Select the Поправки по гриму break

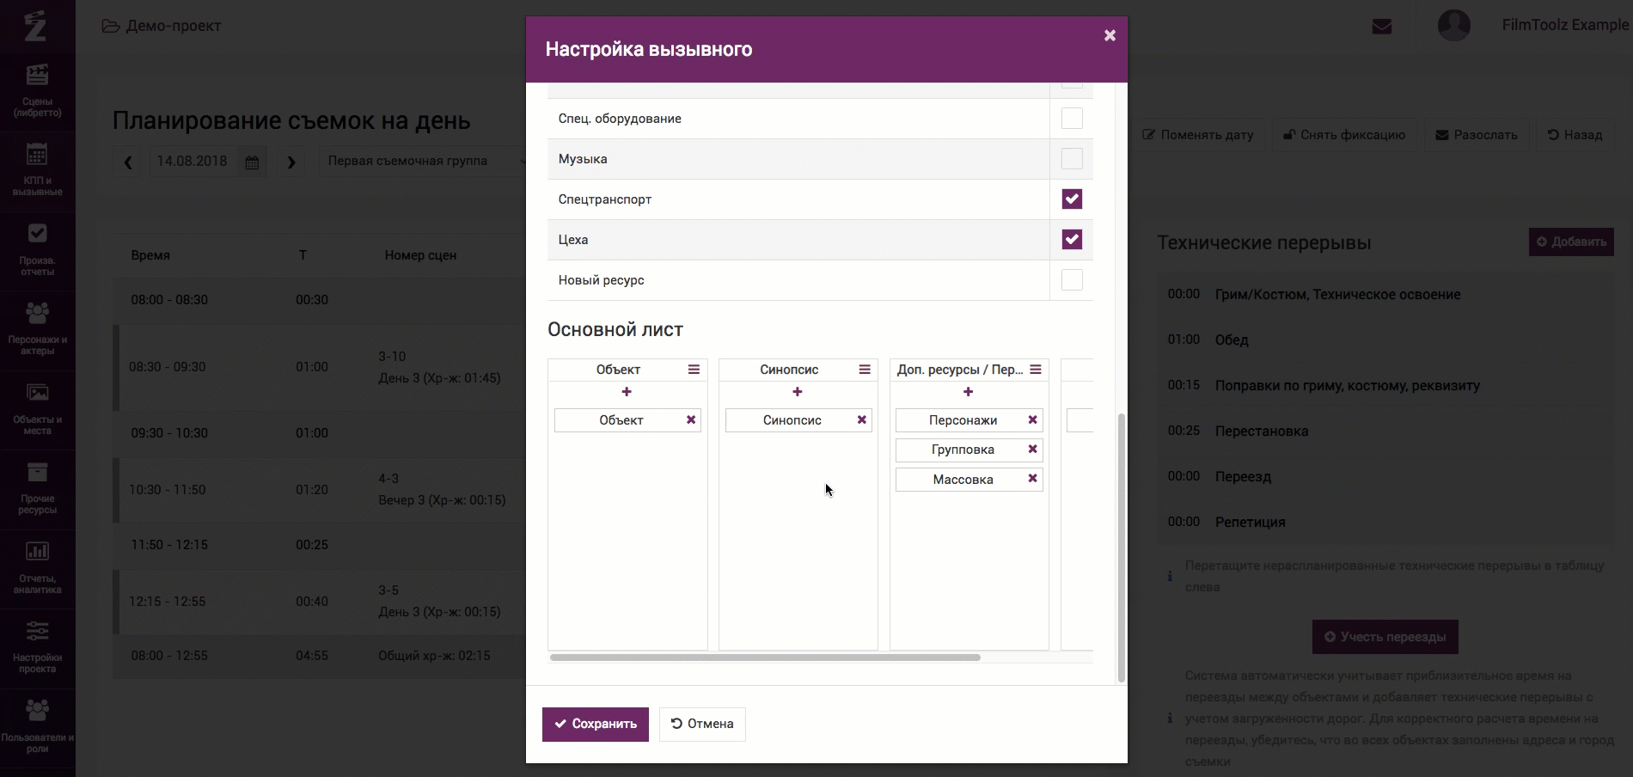coord(1385,386)
